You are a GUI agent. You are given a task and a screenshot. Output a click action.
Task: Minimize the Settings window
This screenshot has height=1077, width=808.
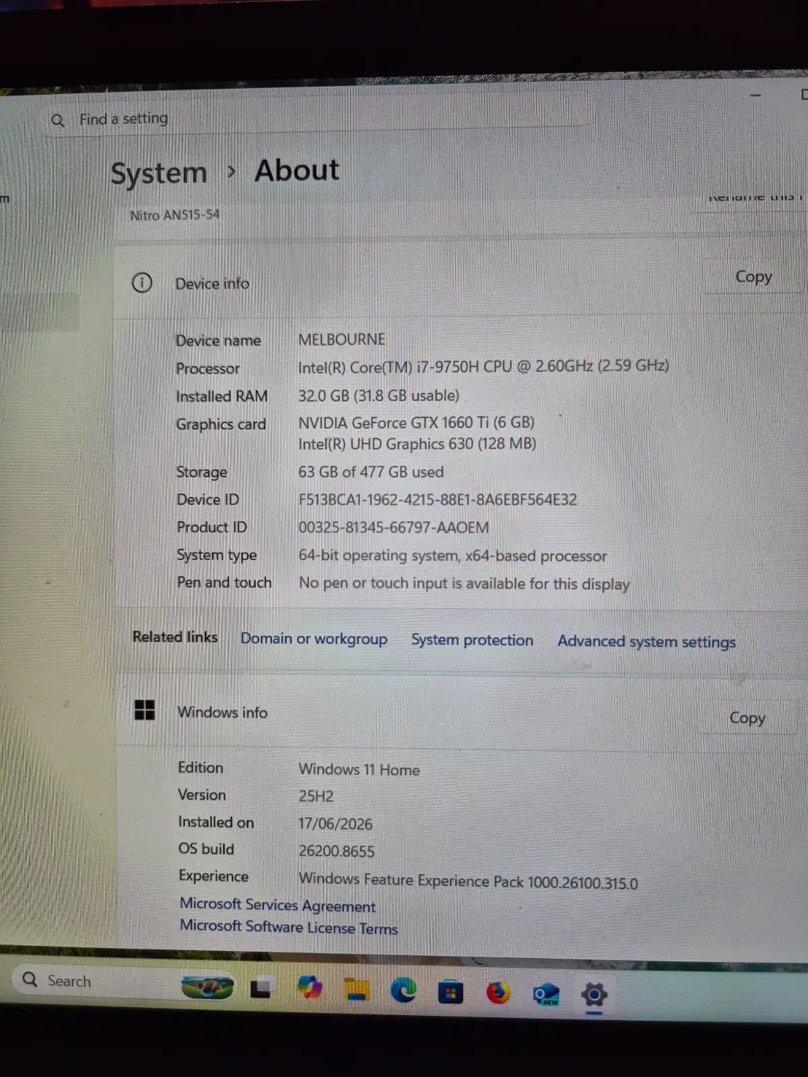pos(755,96)
